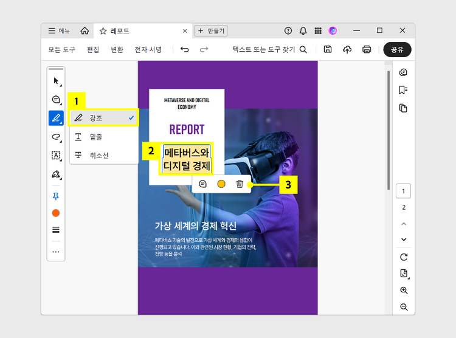Rotate the page clockwise

[x=404, y=257]
